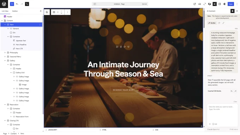240x135 pixels.
Task: Save the page
Action: 231,4
